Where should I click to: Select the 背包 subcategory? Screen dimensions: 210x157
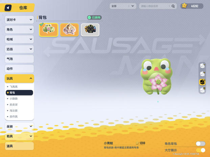coord(19,93)
